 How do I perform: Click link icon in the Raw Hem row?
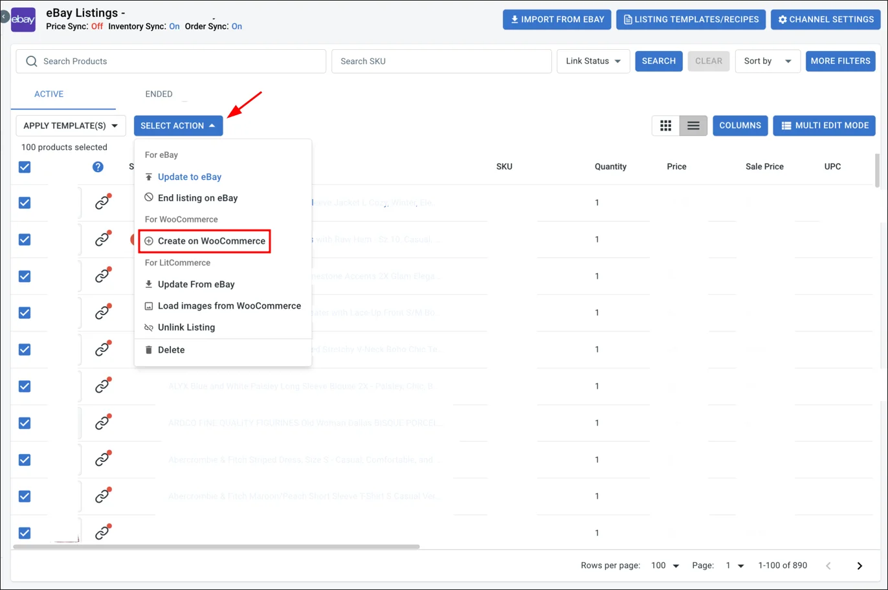coord(102,239)
